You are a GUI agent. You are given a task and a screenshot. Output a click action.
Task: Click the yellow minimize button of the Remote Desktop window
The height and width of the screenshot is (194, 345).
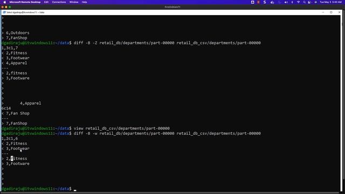pos(6,7)
